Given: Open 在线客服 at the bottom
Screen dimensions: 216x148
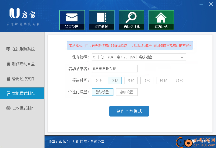Looking at the screenshot, I should (x=203, y=142).
